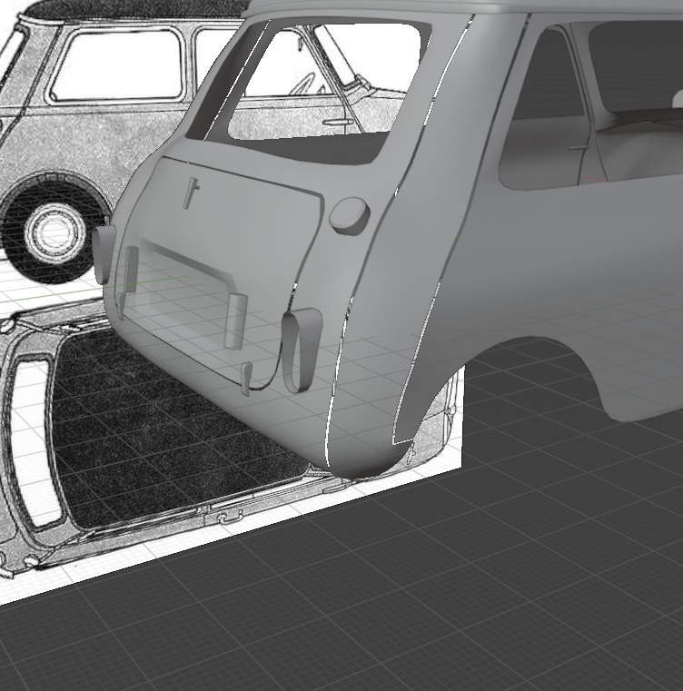Select the right tail light housing

click(302, 350)
